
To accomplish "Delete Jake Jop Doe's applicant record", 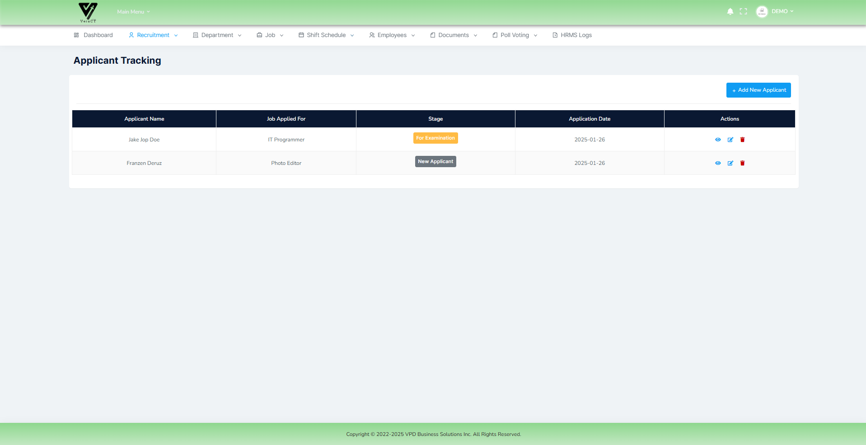I will coord(742,140).
